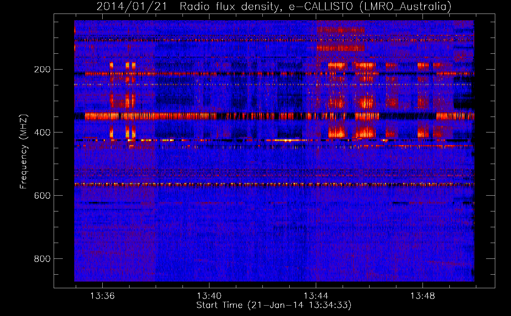This screenshot has height=316, width=511.
Task: Click the plot title with date 2014/01/21
Action: click(x=274, y=6)
